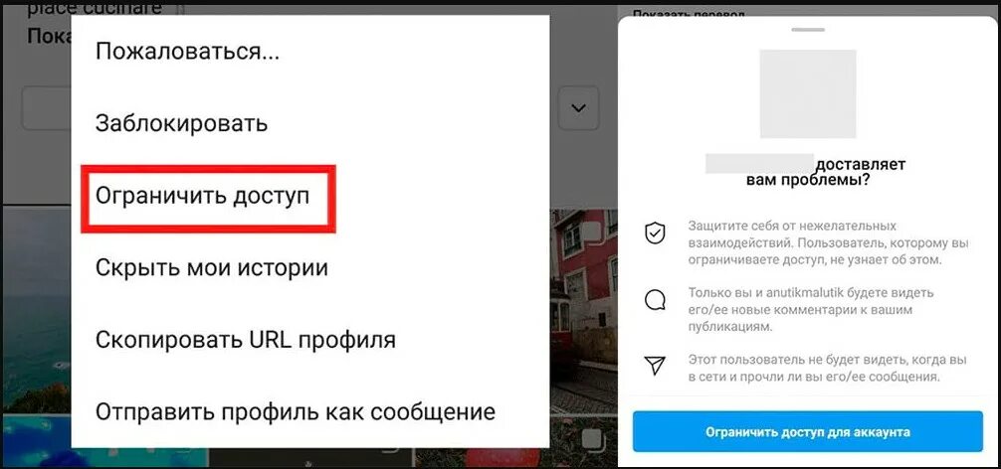The image size is (1001, 469).
Task: Tap the grey profile avatar placeholder
Action: tap(808, 93)
